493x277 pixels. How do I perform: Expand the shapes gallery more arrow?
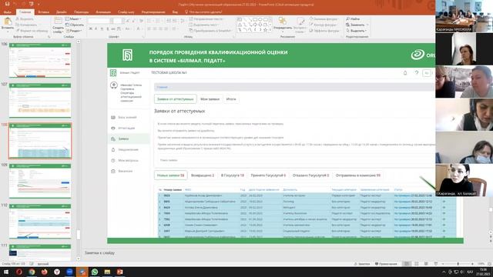click(x=270, y=30)
